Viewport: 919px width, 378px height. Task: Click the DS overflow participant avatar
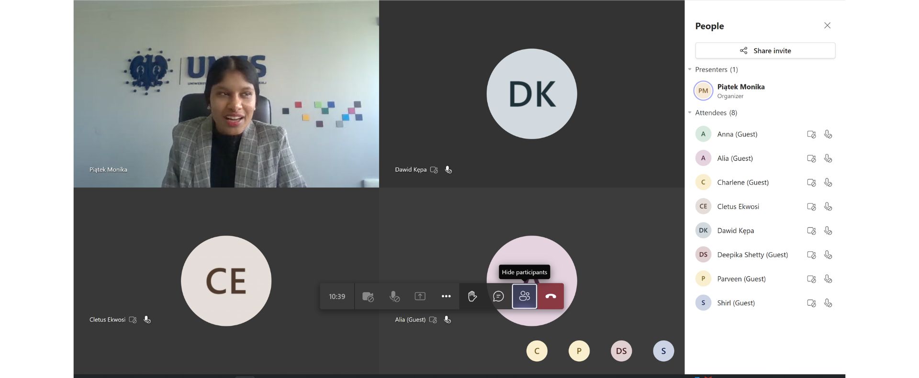[621, 351]
